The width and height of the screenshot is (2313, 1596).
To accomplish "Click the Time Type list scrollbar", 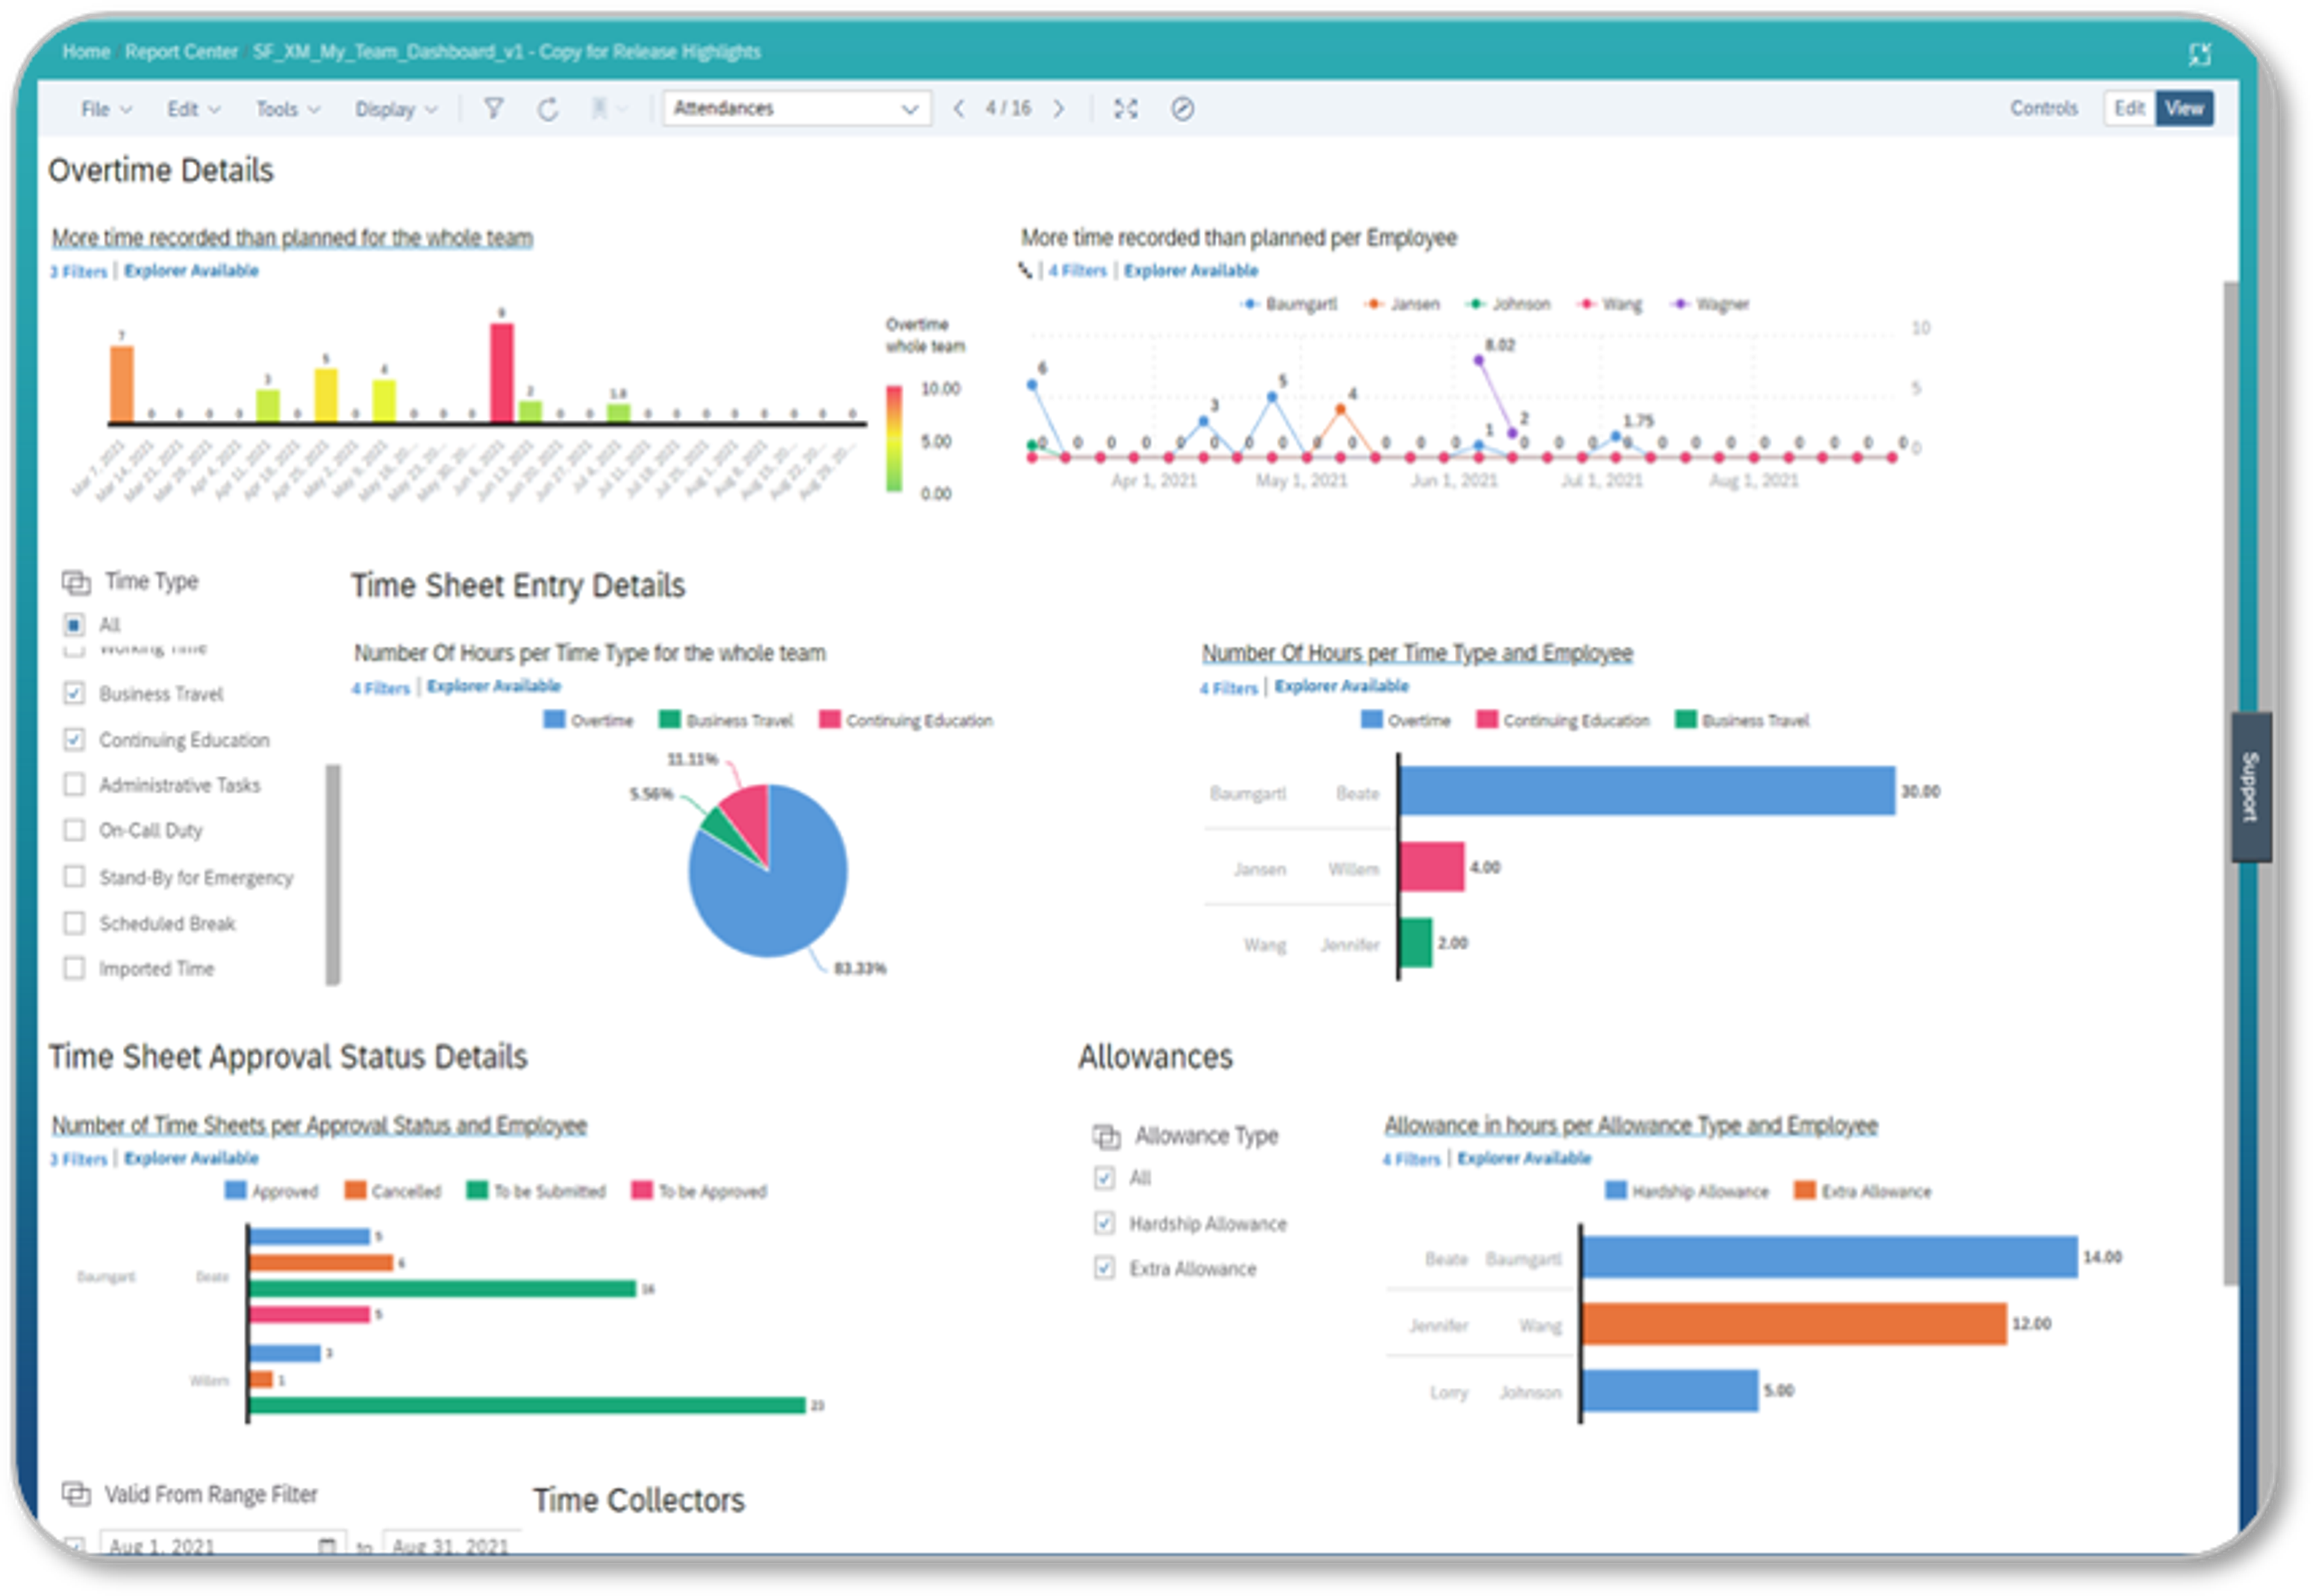I will coord(333,875).
